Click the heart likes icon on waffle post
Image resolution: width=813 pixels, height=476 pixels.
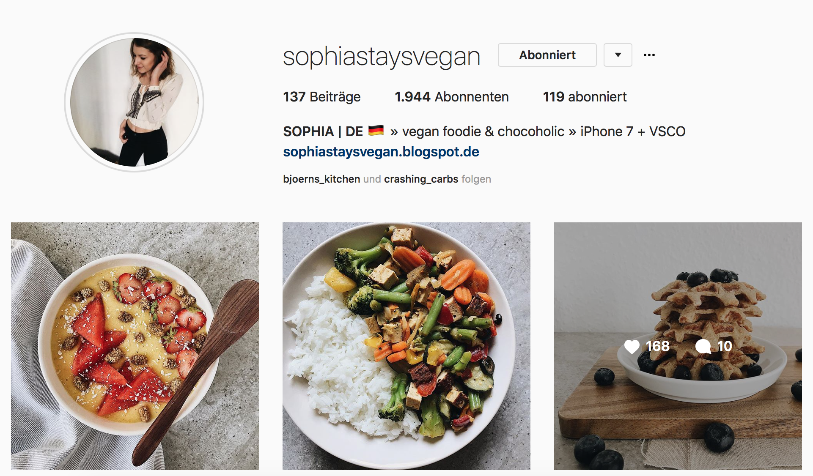632,346
